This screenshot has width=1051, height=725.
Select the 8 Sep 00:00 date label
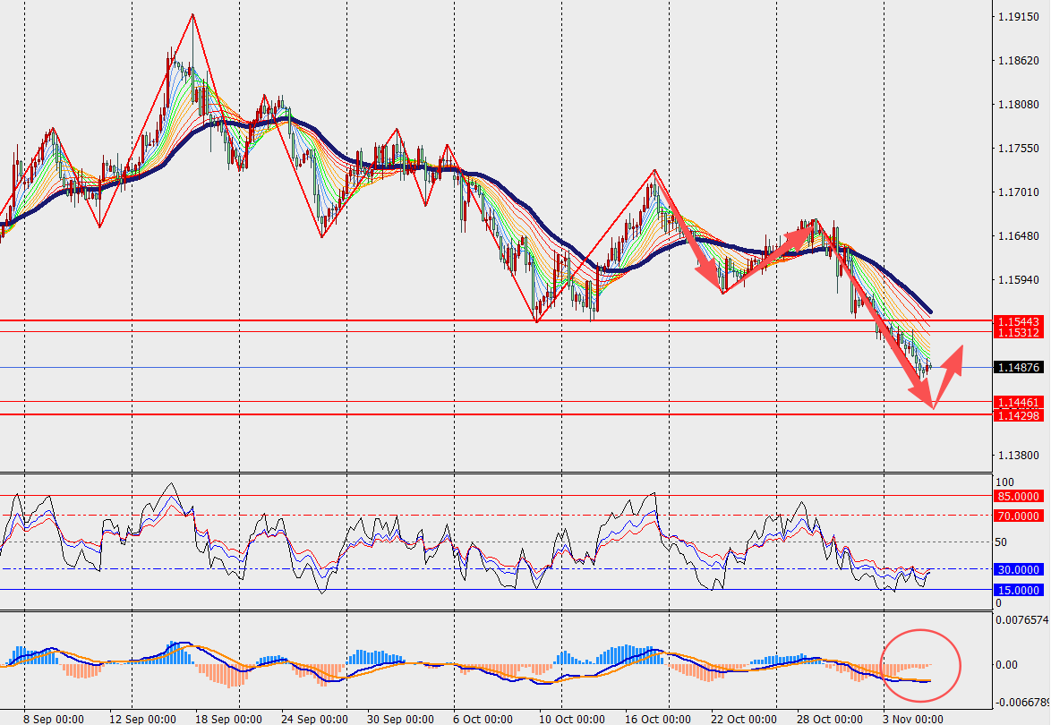[54, 718]
